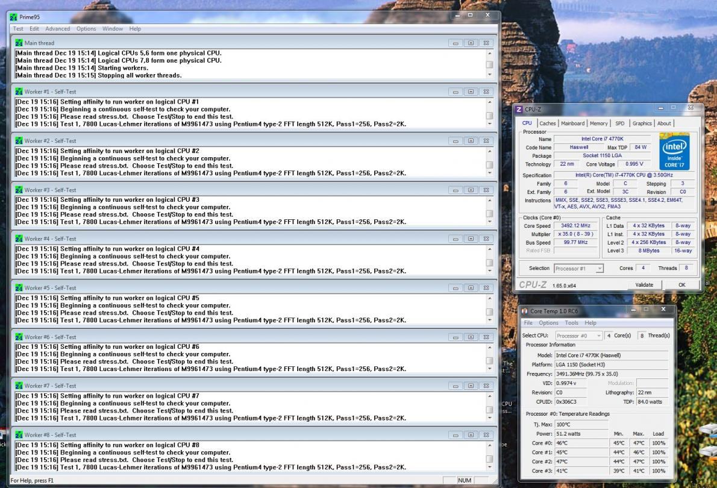Maximize the Worker #4 child window

click(x=471, y=239)
